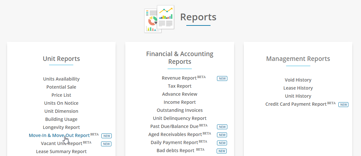
Task: Click the Reports charts illustration icon
Action: (x=159, y=19)
